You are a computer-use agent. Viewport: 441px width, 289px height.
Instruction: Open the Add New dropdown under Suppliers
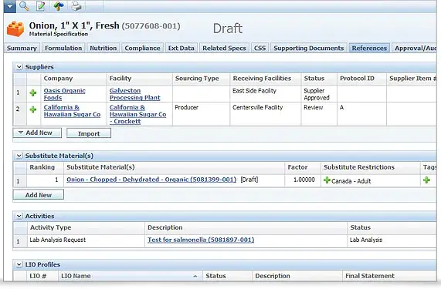[x=37, y=133]
